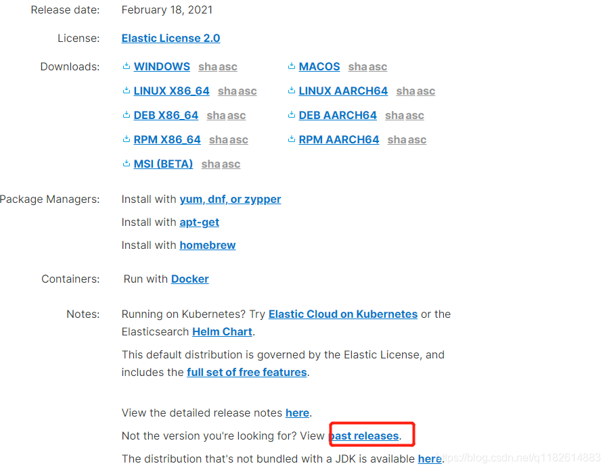This screenshot has height=470, width=607.
Task: Open the sha checksum for WINDOWS
Action: [x=208, y=67]
